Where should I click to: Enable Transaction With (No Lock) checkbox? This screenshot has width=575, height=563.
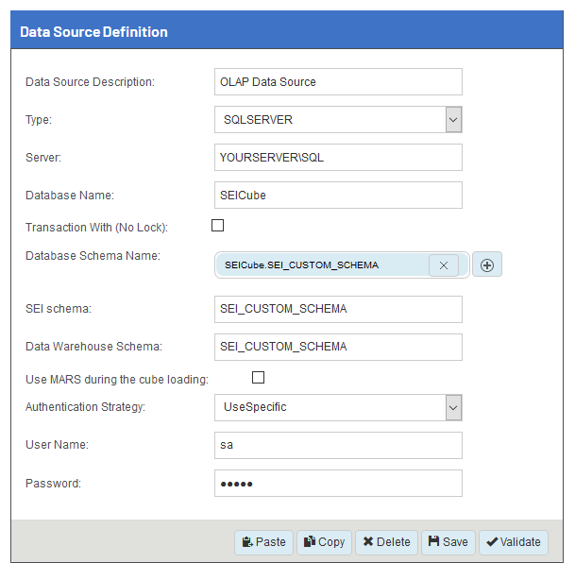pos(218,226)
